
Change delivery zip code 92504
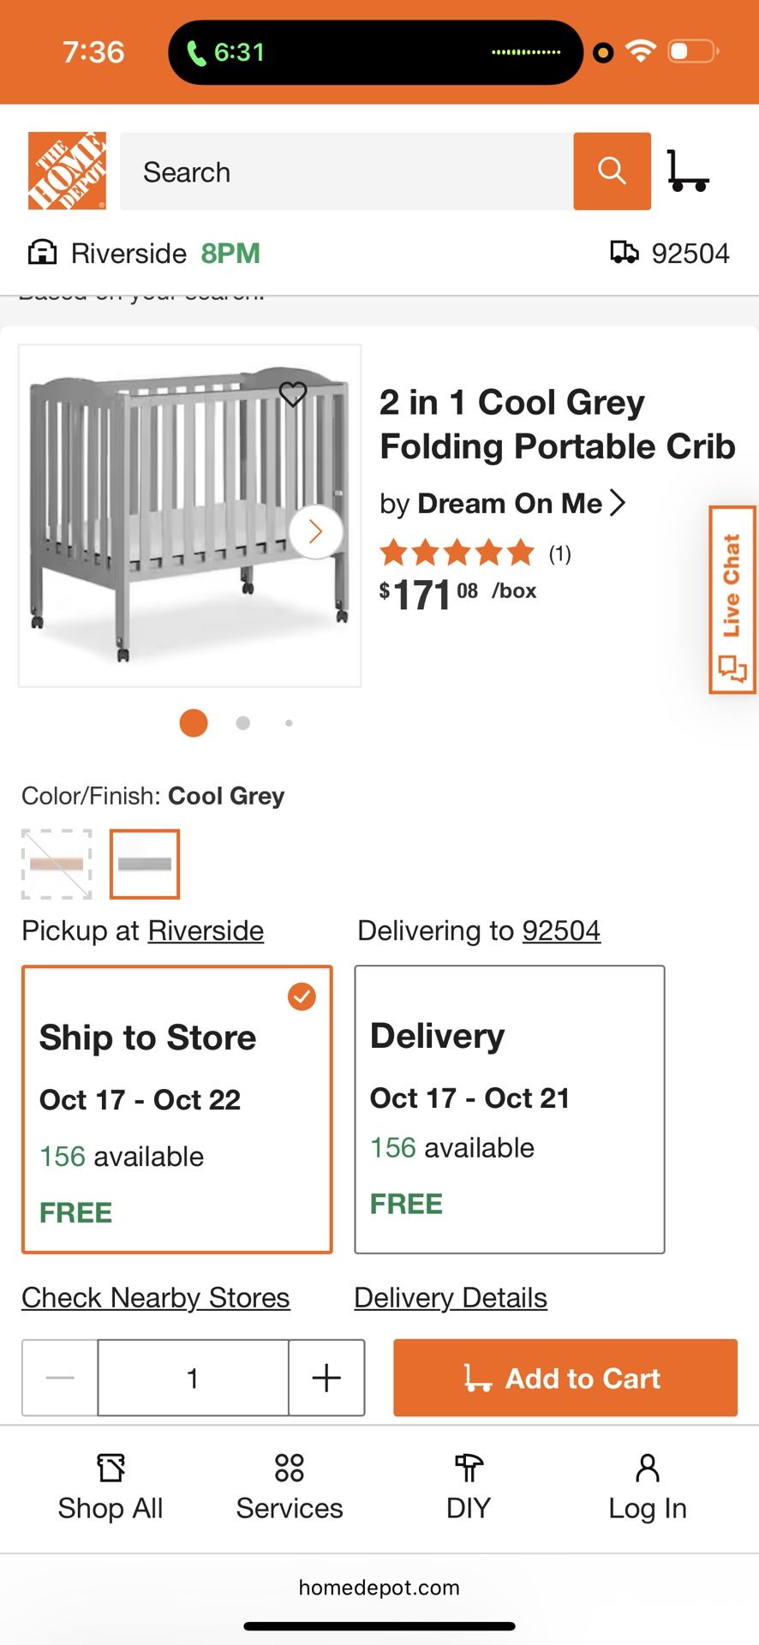click(561, 930)
